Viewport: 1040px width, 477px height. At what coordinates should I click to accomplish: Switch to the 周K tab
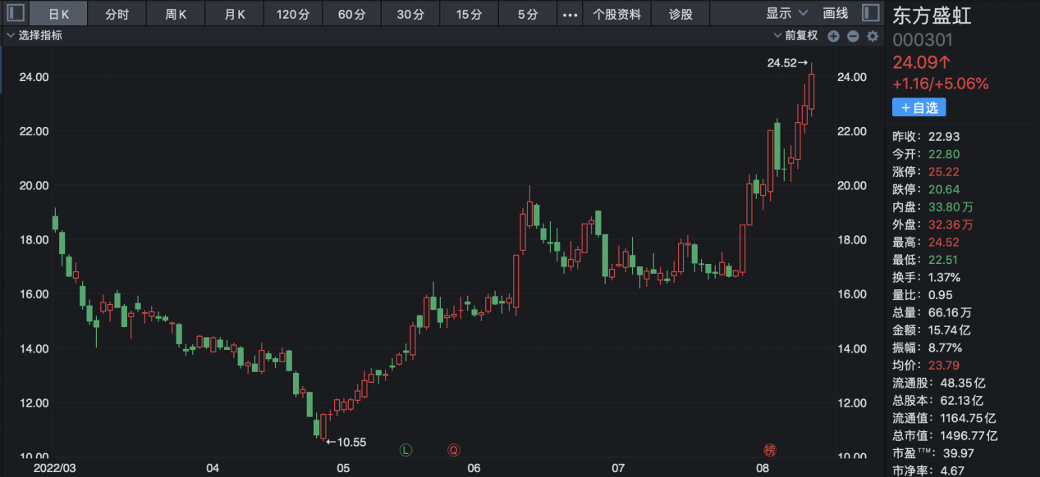click(x=176, y=14)
